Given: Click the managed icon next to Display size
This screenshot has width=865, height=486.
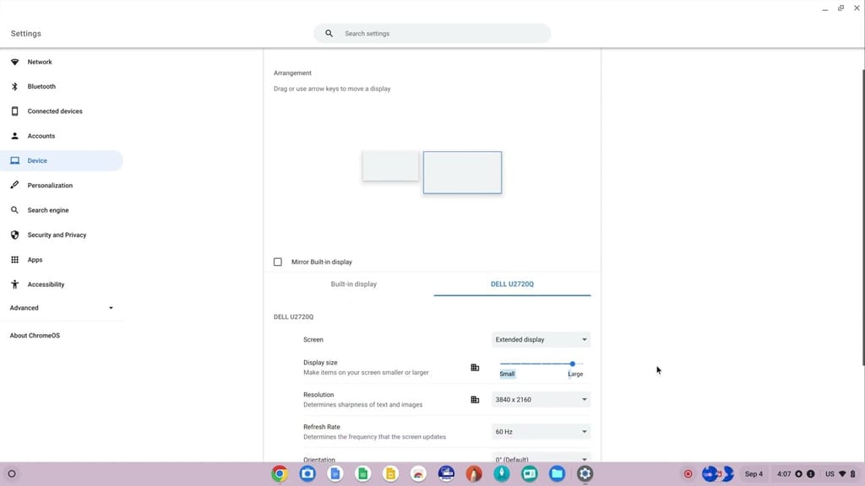Looking at the screenshot, I should click(475, 368).
